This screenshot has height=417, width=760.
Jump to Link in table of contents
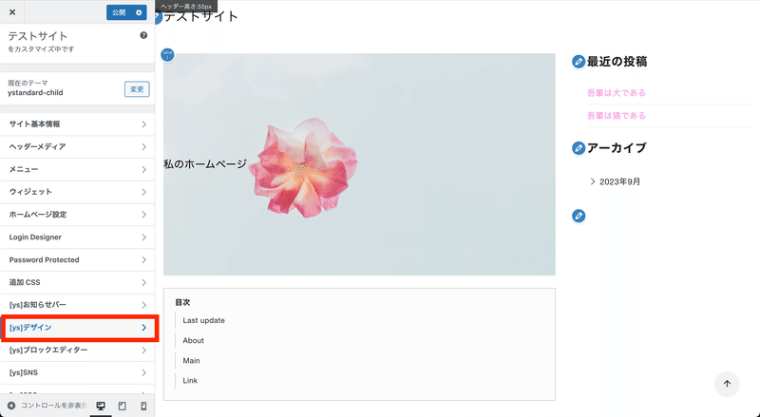[x=190, y=381]
